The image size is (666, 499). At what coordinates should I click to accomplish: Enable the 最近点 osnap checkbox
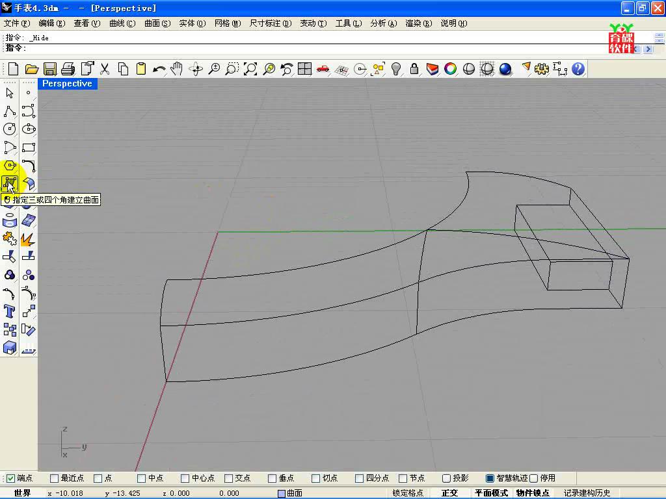(x=55, y=478)
